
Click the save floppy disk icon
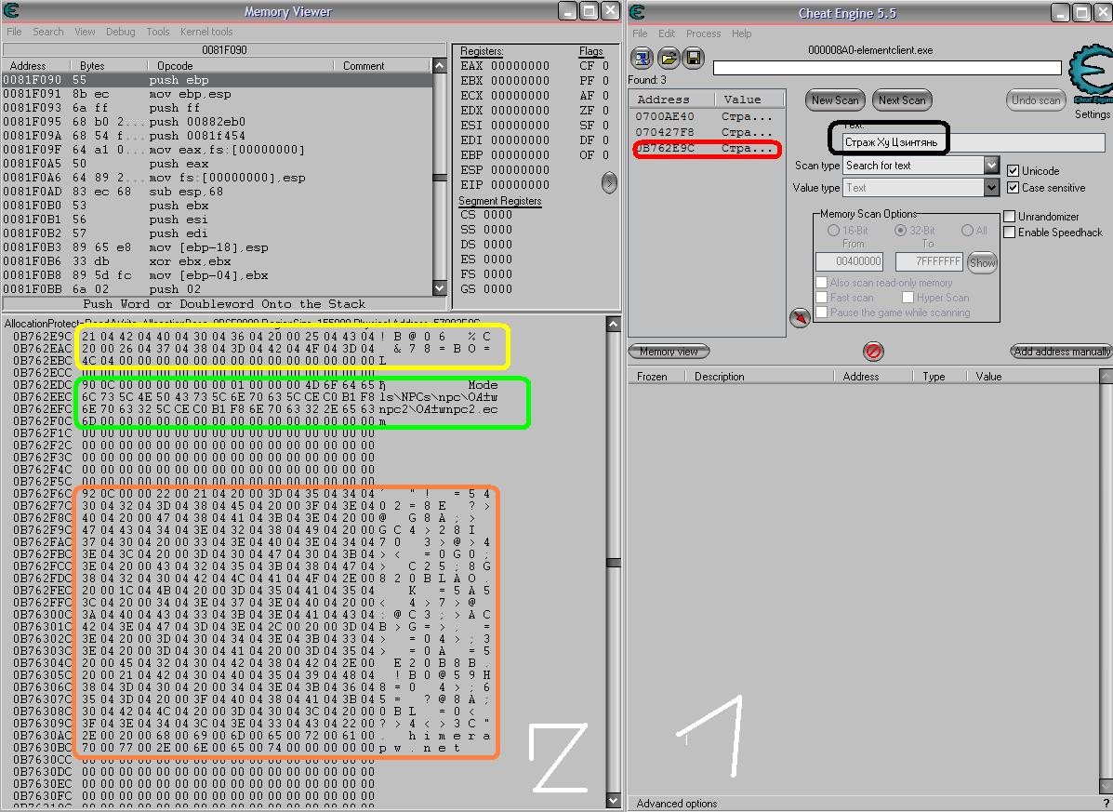(694, 59)
